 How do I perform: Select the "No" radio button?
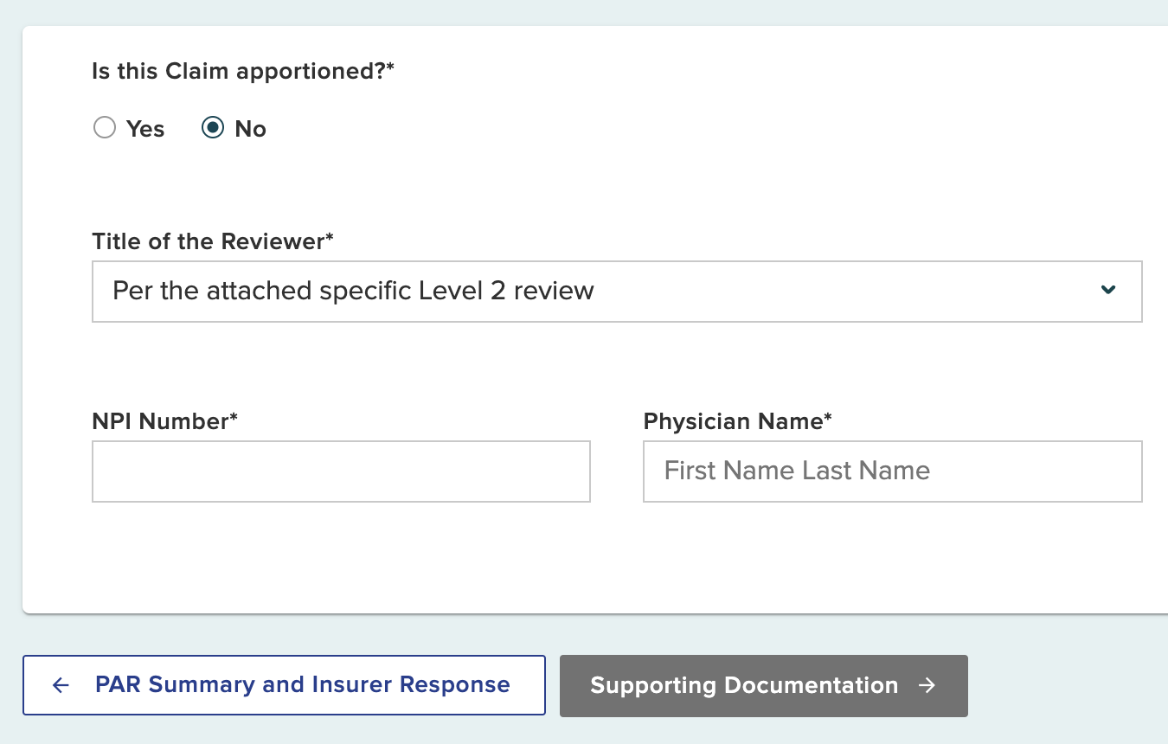213,127
